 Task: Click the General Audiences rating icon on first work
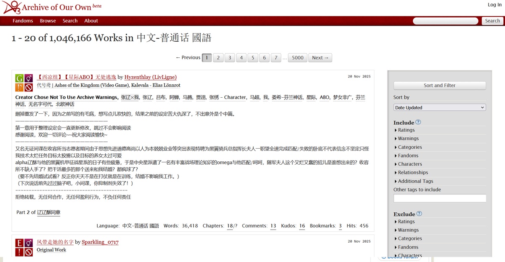click(19, 78)
